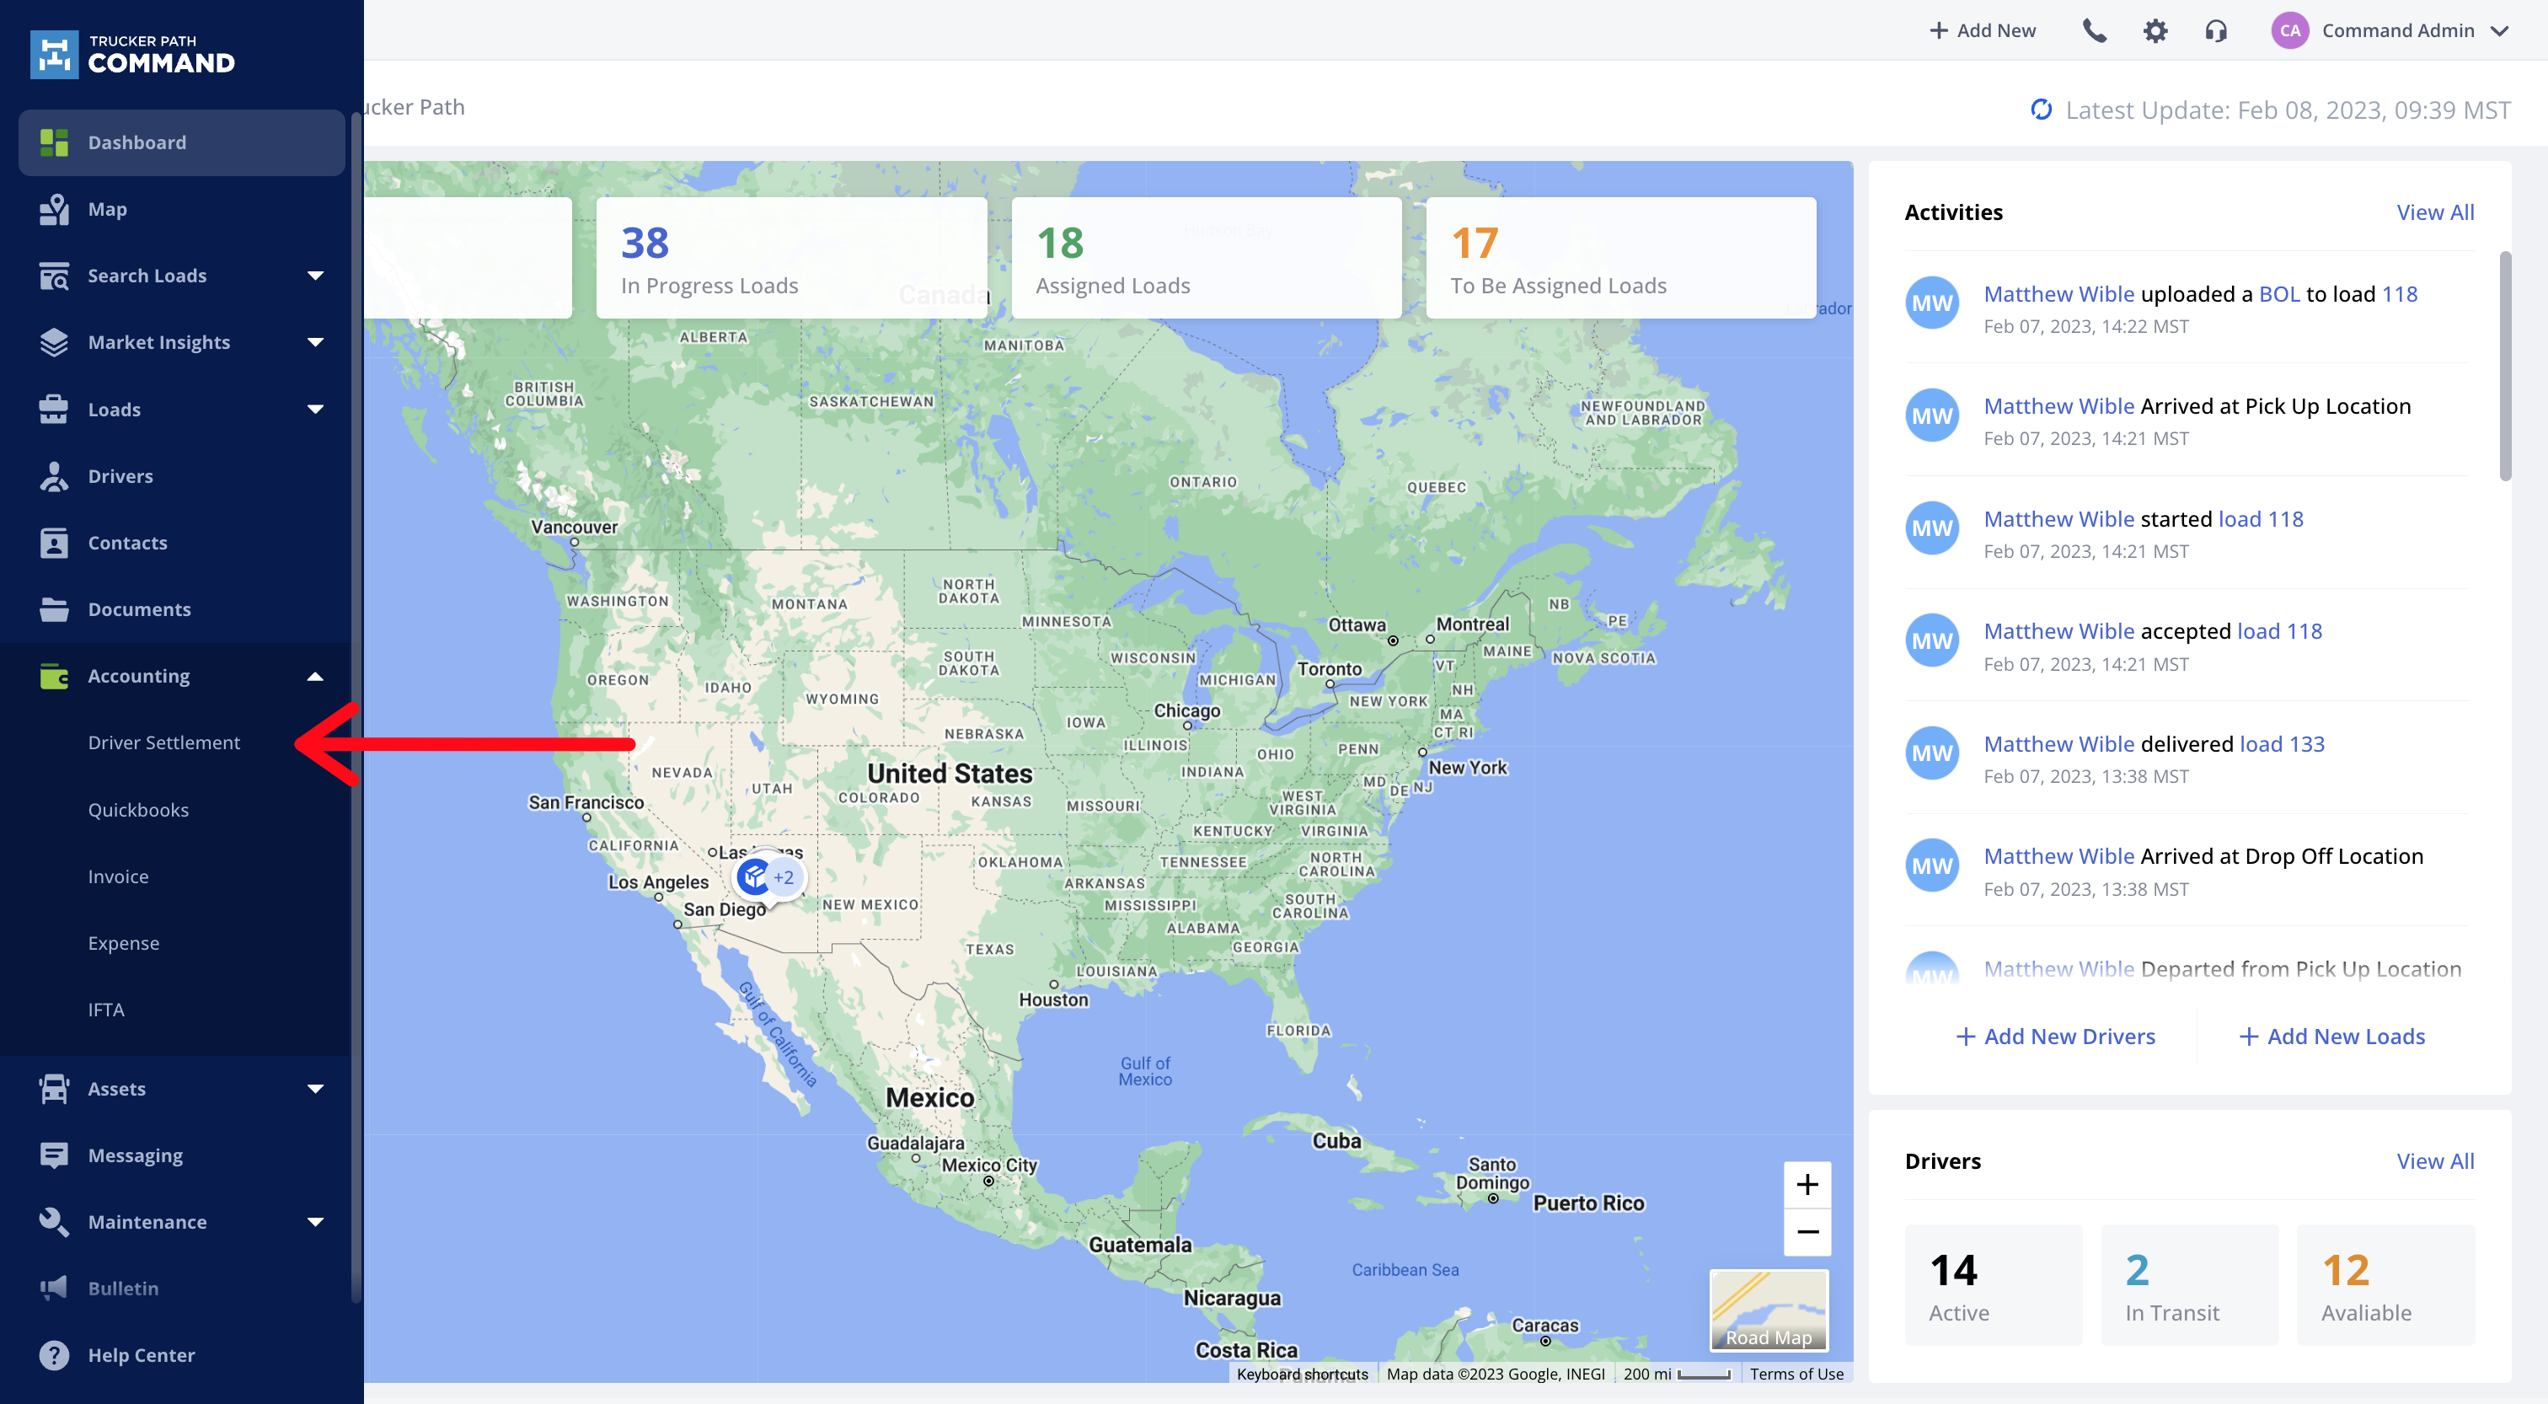Click MW avatar for uploaded BOL activity
2548x1404 pixels.
pyautogui.click(x=1932, y=303)
